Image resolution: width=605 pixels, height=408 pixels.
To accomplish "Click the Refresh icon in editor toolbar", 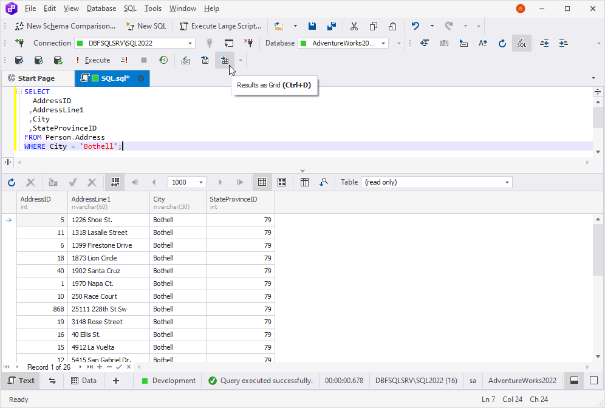I will coord(502,43).
